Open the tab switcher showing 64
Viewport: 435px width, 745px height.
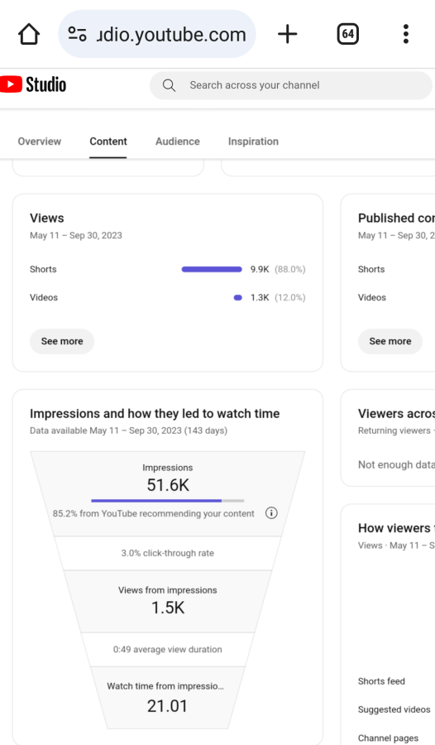[x=347, y=34]
